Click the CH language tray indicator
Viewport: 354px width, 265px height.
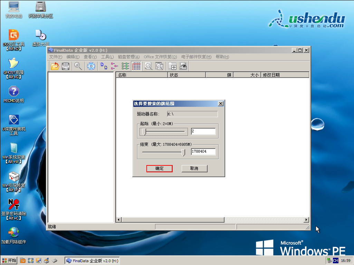click(x=336, y=261)
